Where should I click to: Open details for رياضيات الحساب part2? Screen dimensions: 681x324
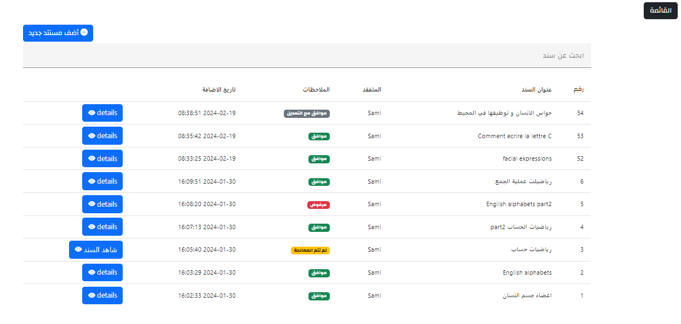(x=102, y=227)
